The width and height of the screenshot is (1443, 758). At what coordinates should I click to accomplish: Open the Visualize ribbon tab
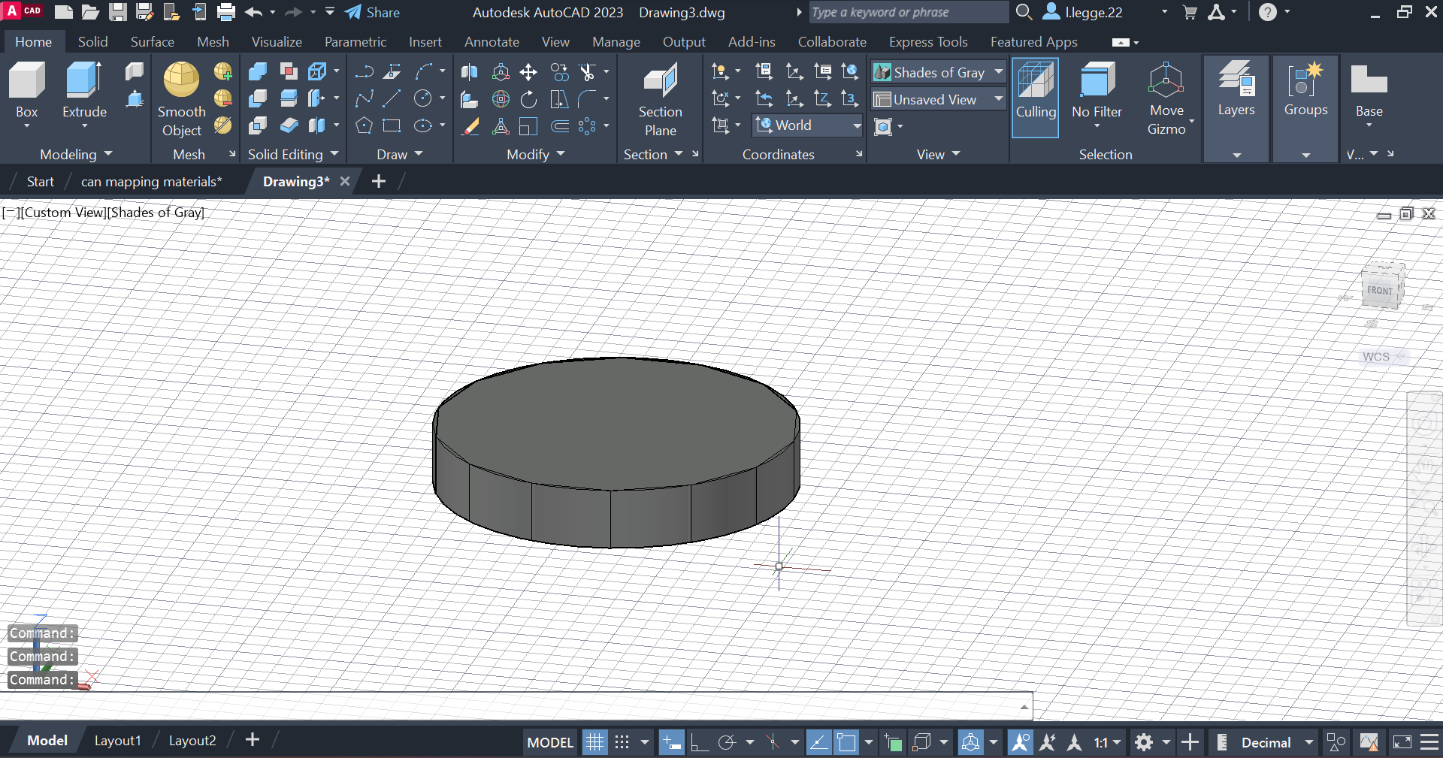coord(277,42)
